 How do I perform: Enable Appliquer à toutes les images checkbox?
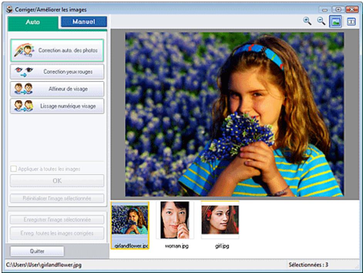click(13, 169)
